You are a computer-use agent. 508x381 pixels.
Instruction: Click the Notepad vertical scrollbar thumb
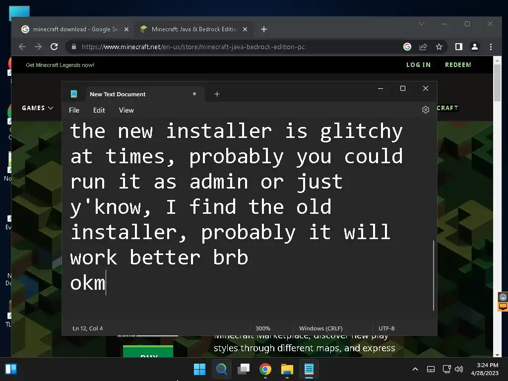(433, 275)
